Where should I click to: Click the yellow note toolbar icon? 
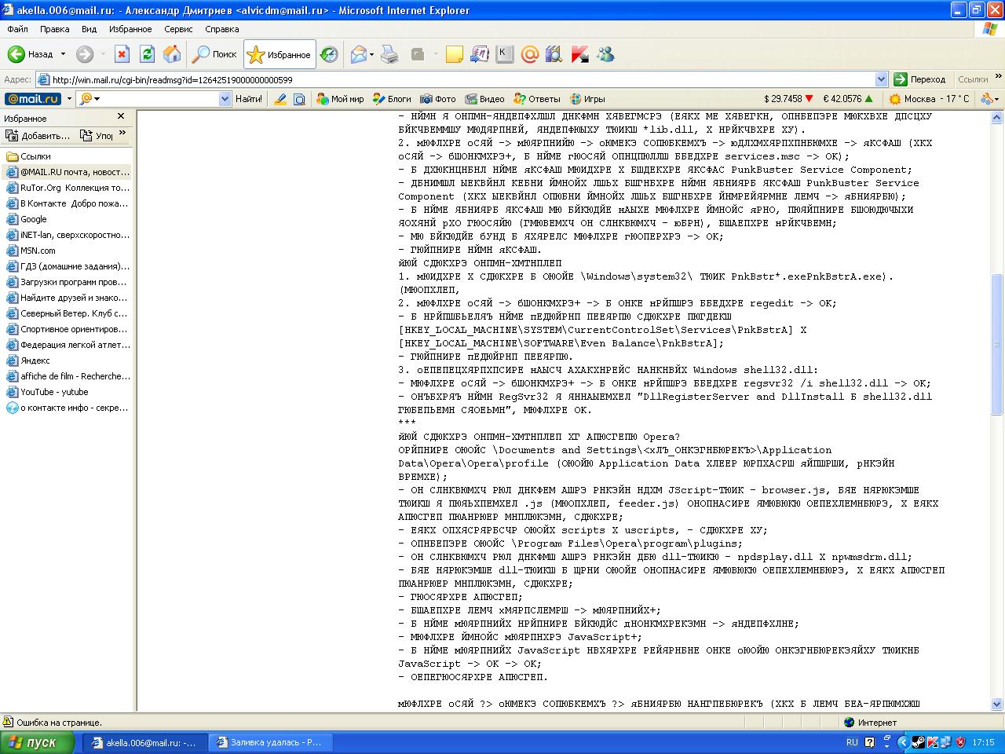(x=454, y=54)
